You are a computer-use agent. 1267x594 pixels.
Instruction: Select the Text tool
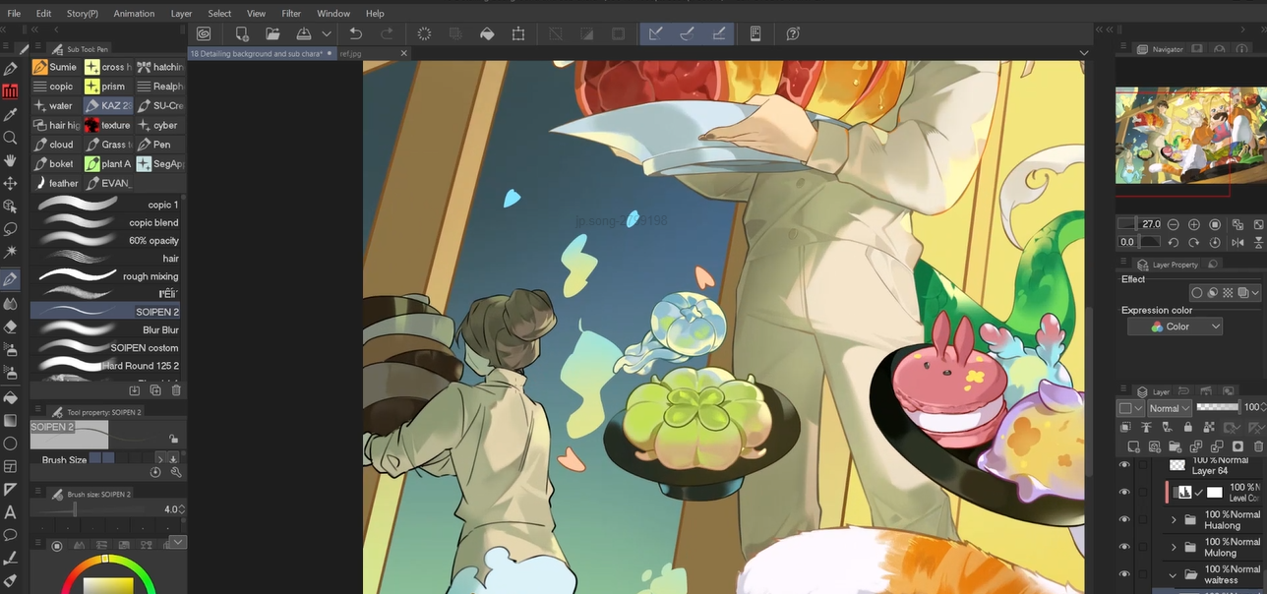click(11, 512)
